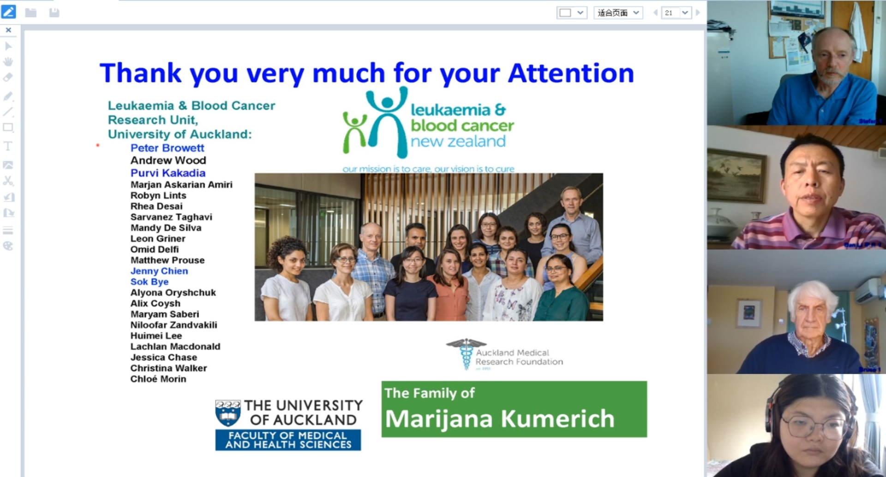Select the rectangle shape tool
The height and width of the screenshot is (477, 886).
8,128
